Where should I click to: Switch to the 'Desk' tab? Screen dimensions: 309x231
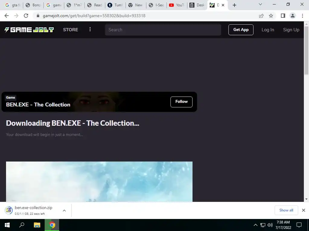tap(197, 5)
